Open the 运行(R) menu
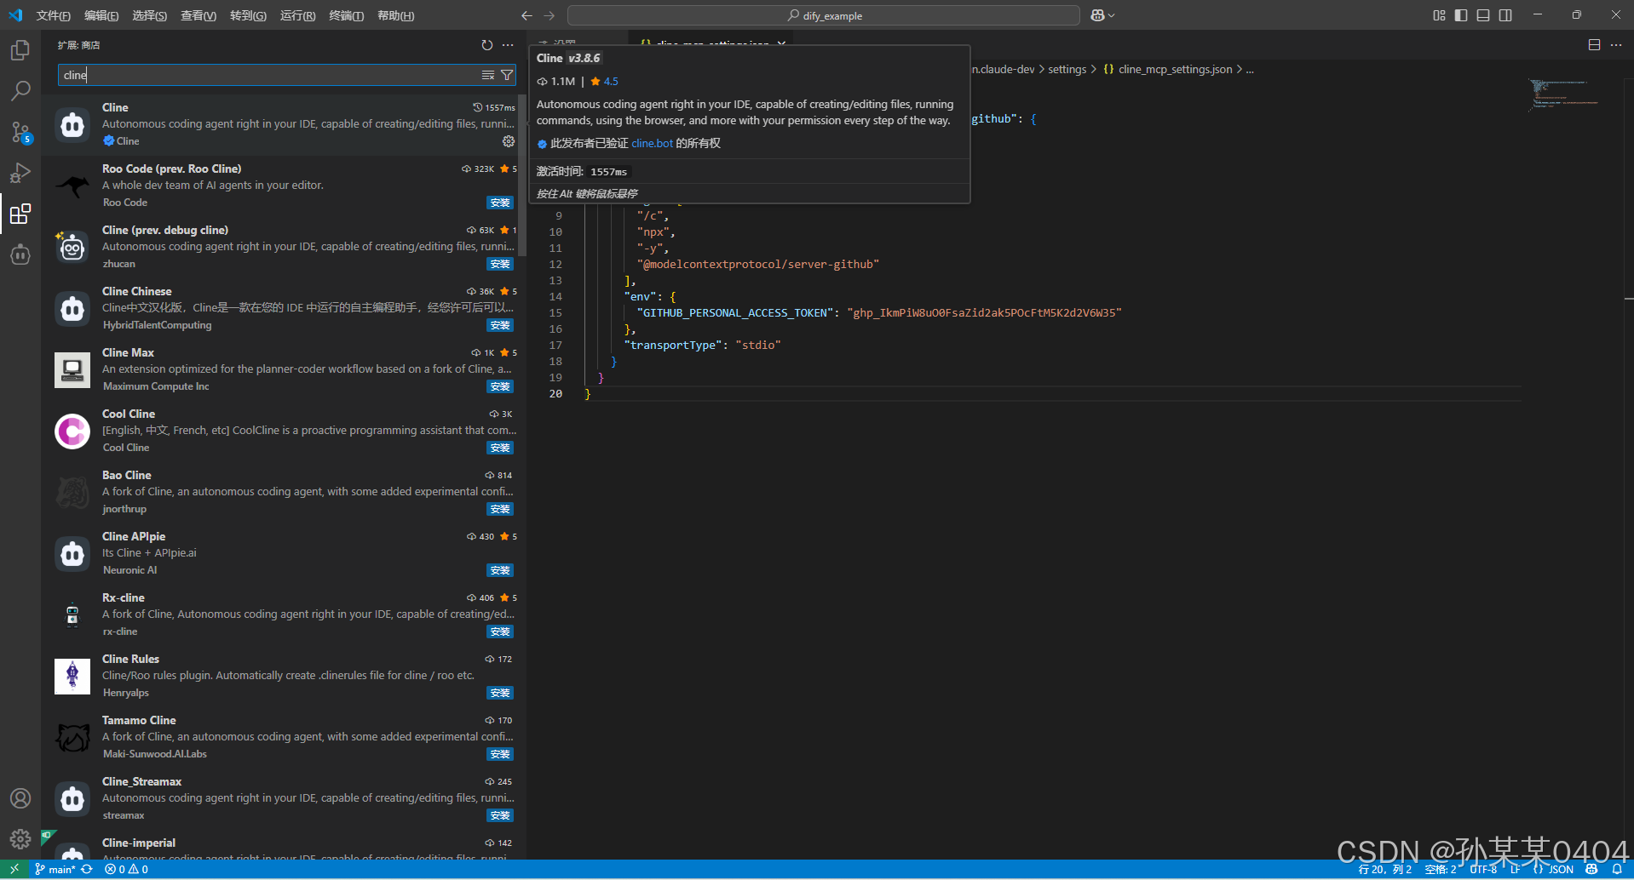The width and height of the screenshot is (1634, 880). click(x=297, y=15)
